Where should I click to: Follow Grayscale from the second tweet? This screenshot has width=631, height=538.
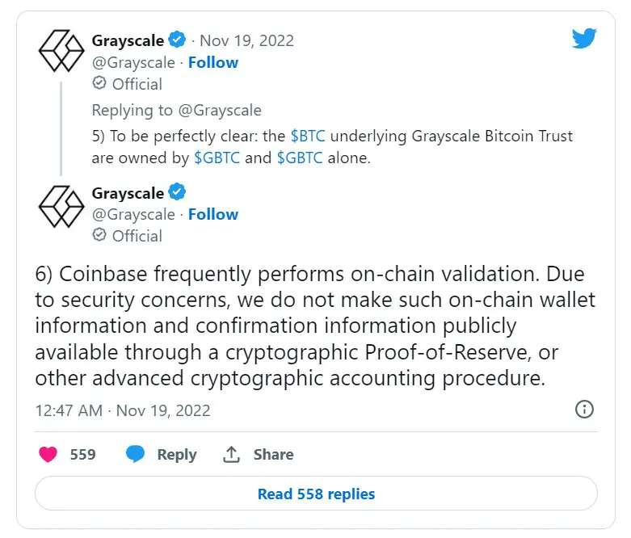[213, 214]
